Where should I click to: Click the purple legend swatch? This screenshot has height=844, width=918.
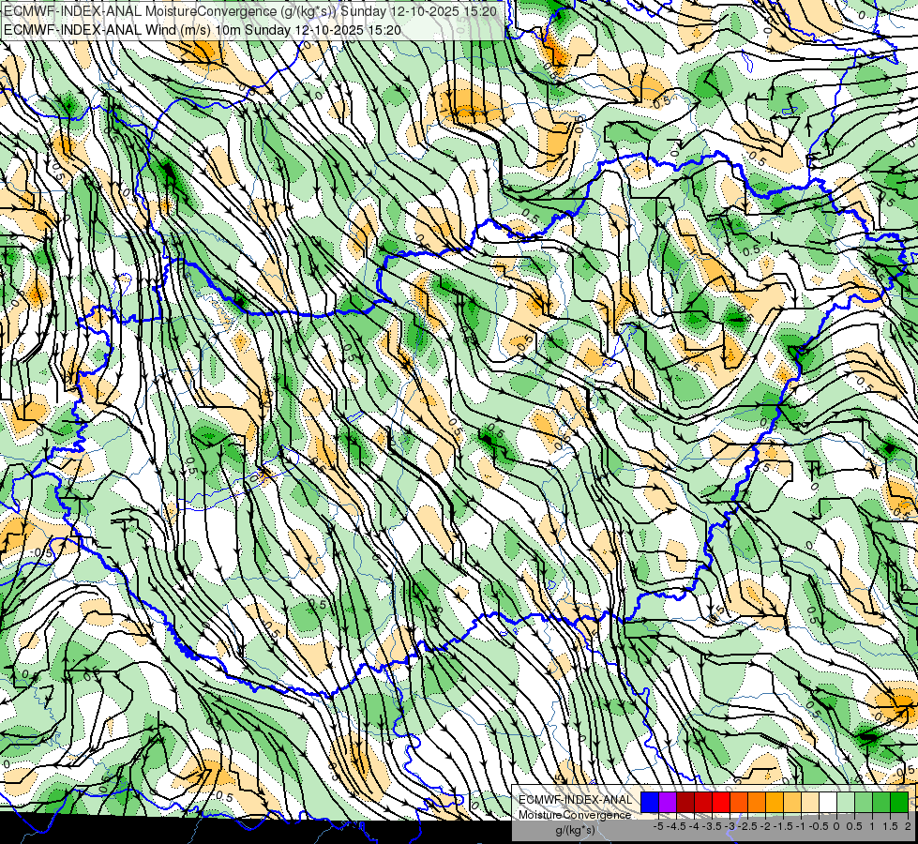668,803
